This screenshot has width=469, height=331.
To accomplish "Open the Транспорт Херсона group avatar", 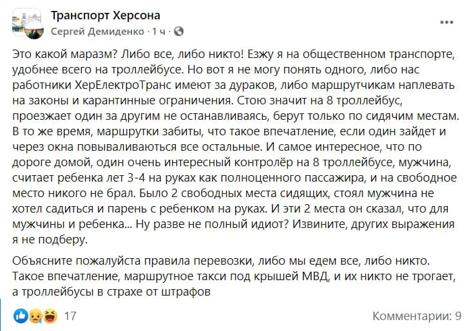I will (x=26, y=21).
